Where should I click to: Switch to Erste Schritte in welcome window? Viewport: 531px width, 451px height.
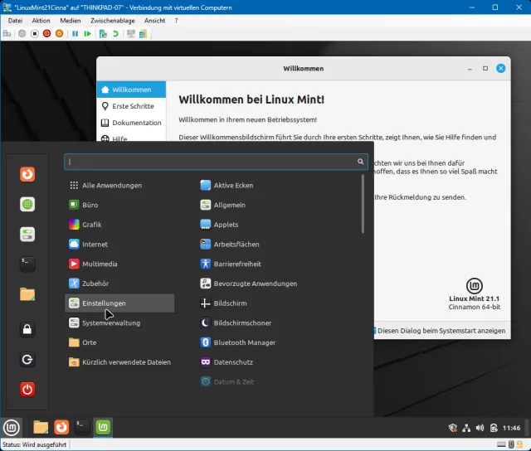131,106
